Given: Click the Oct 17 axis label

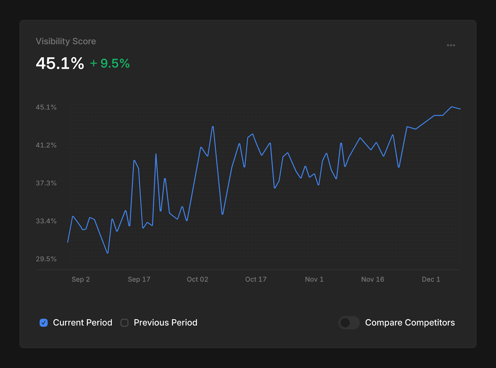Looking at the screenshot, I should click(256, 279).
